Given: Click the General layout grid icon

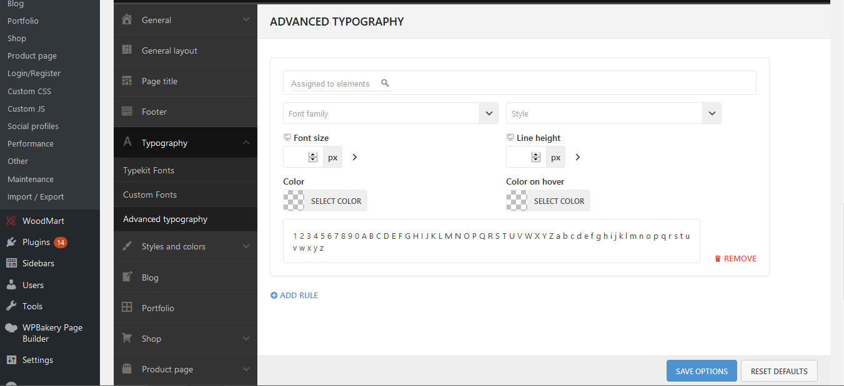Looking at the screenshot, I should (x=127, y=50).
